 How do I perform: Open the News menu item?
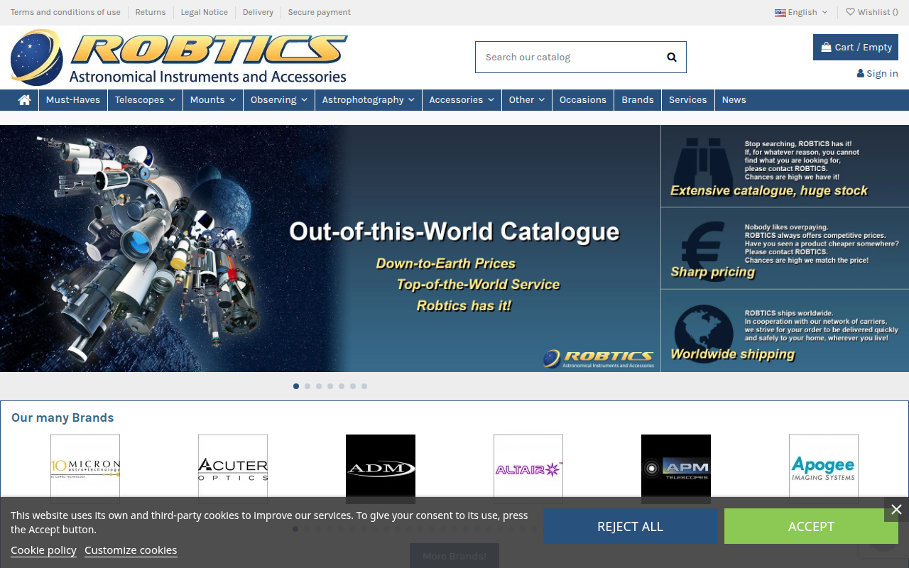pos(734,100)
